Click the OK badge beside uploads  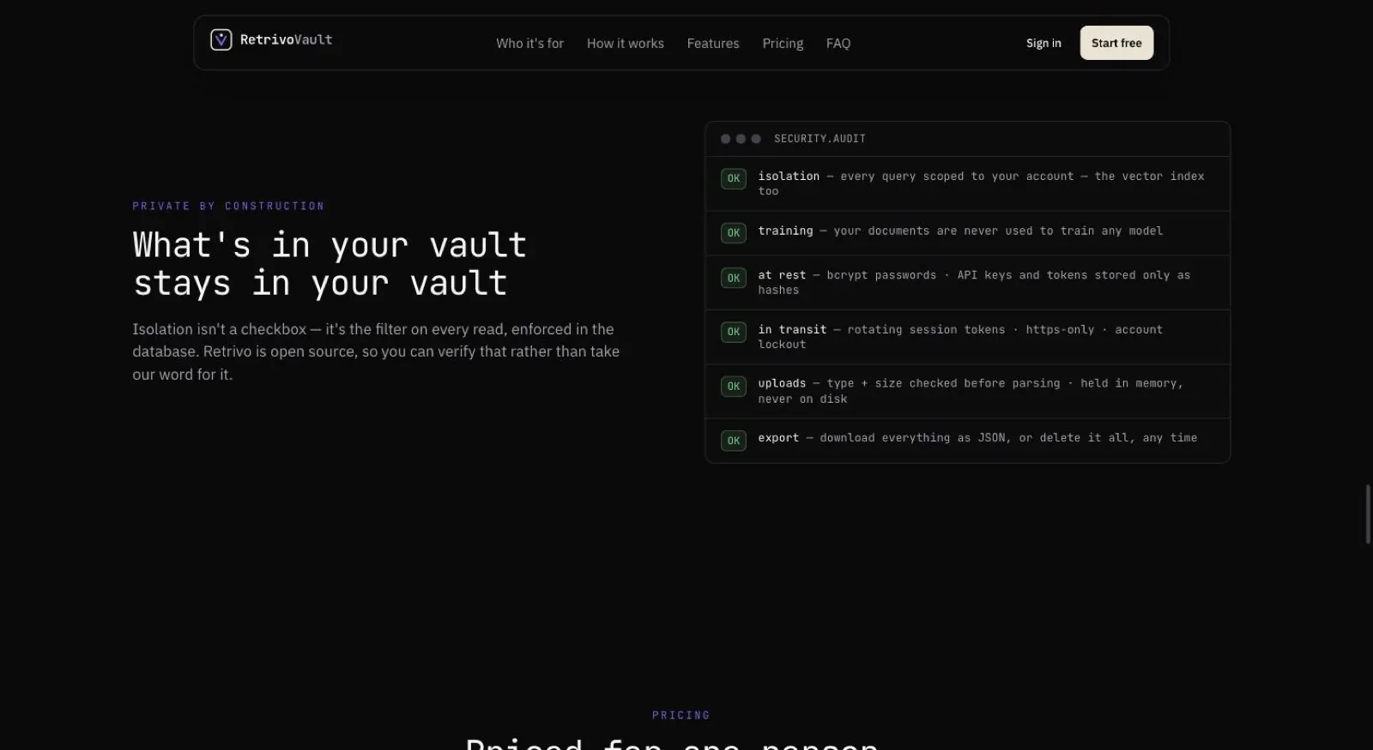[734, 387]
